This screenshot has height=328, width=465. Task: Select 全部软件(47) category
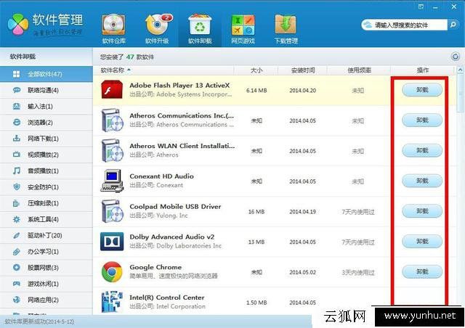click(x=46, y=74)
